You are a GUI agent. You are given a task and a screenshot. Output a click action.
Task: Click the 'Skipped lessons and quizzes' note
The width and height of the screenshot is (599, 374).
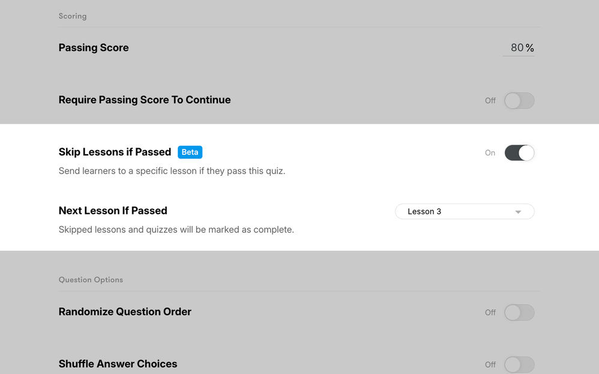point(176,230)
